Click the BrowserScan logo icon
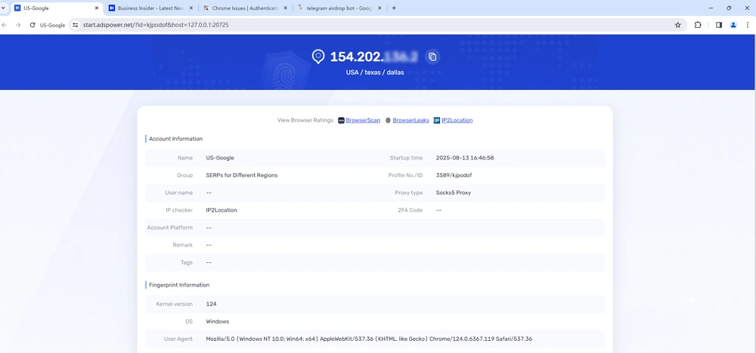756x353 pixels. (x=341, y=120)
